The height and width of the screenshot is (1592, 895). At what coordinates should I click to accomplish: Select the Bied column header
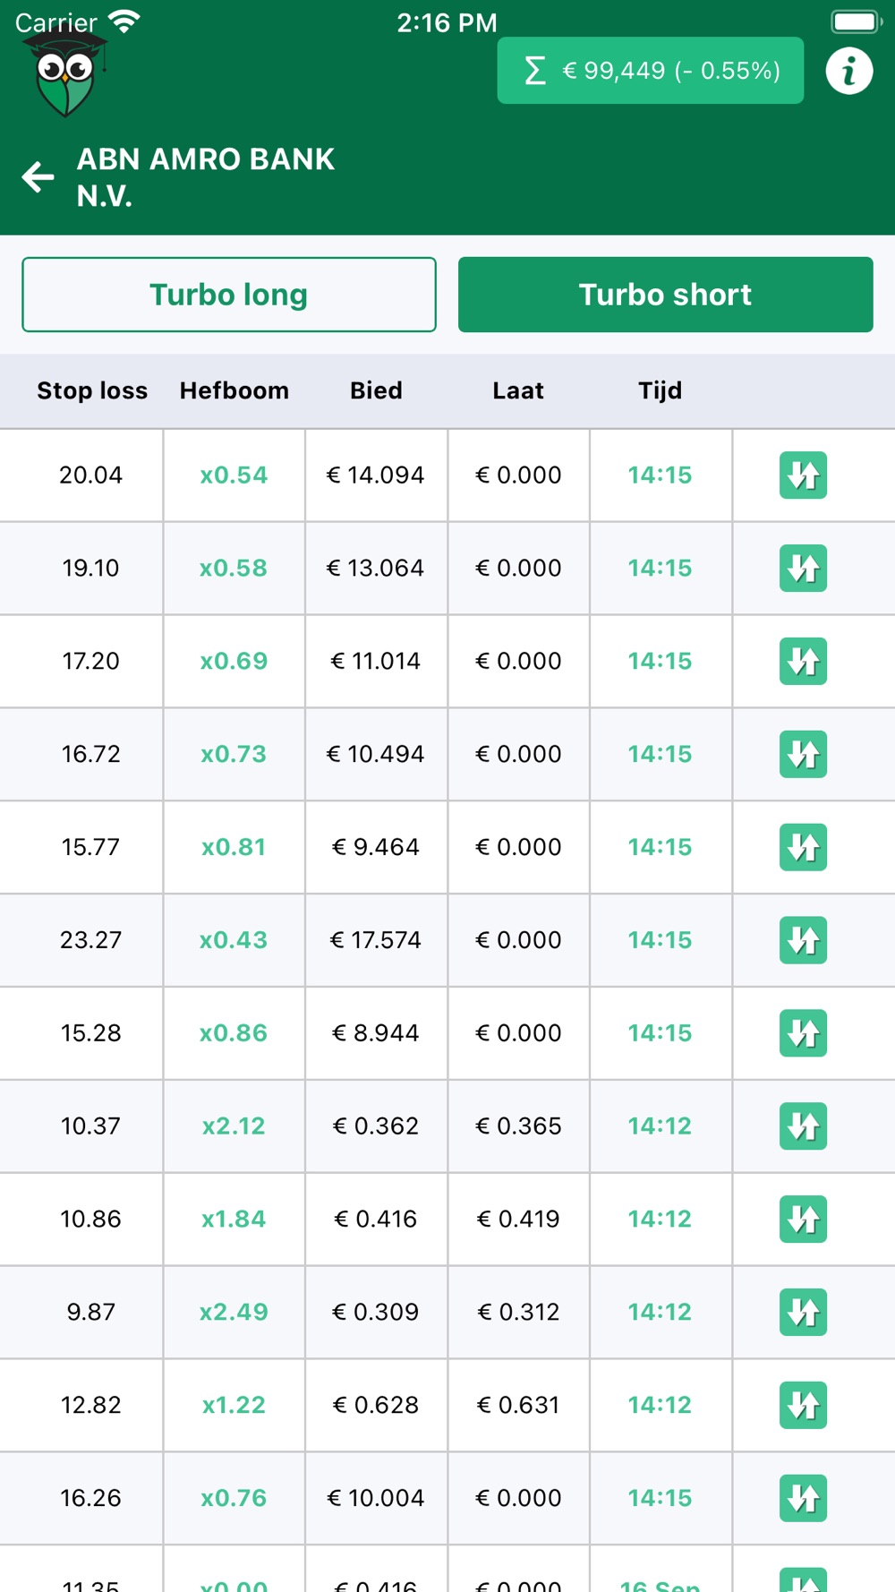[376, 390]
